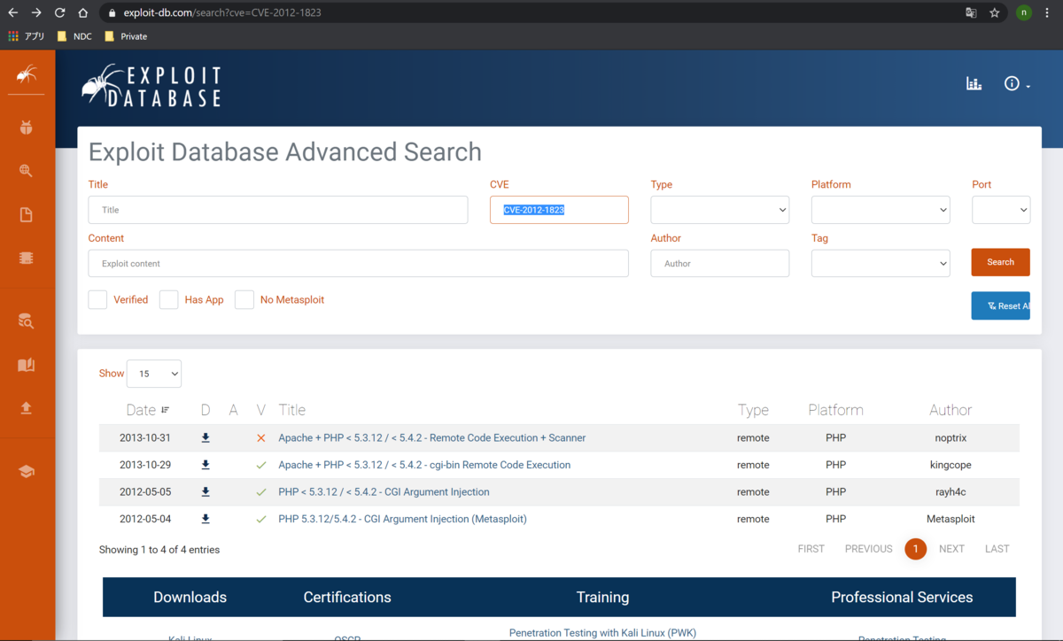Open Chrome three-dot menu
The width and height of the screenshot is (1063, 641).
point(1048,12)
